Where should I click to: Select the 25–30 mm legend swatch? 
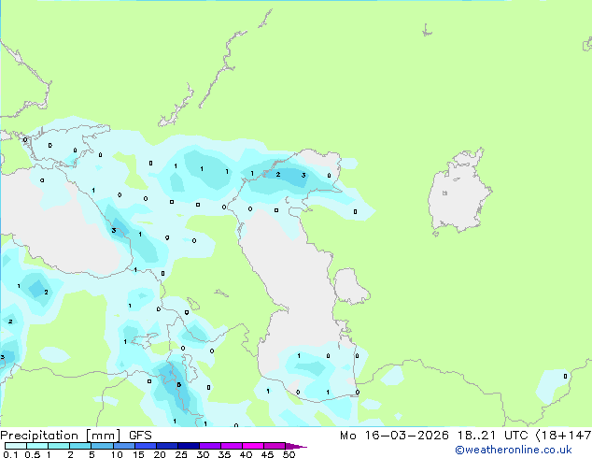[188, 446]
